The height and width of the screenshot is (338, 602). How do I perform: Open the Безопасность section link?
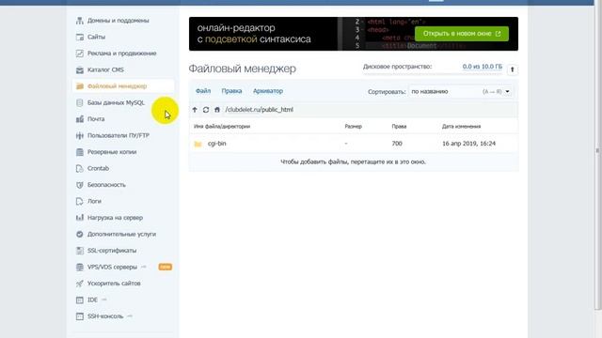click(x=106, y=185)
